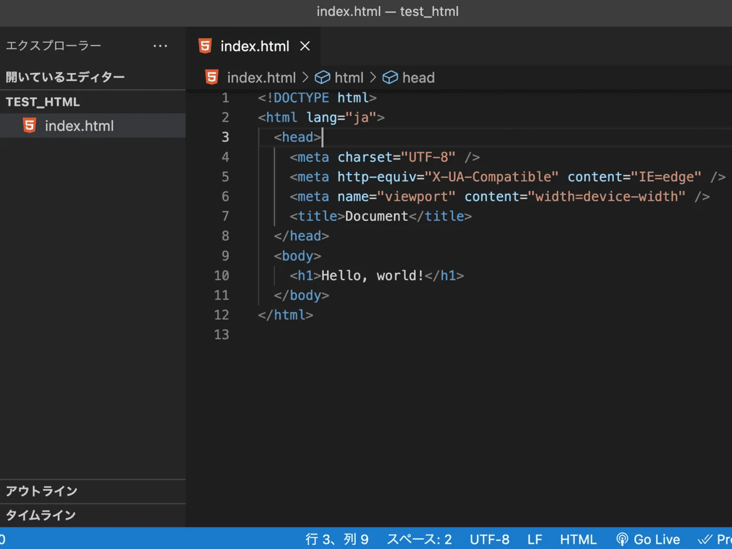Click the charset attribute on line 4

(365, 157)
